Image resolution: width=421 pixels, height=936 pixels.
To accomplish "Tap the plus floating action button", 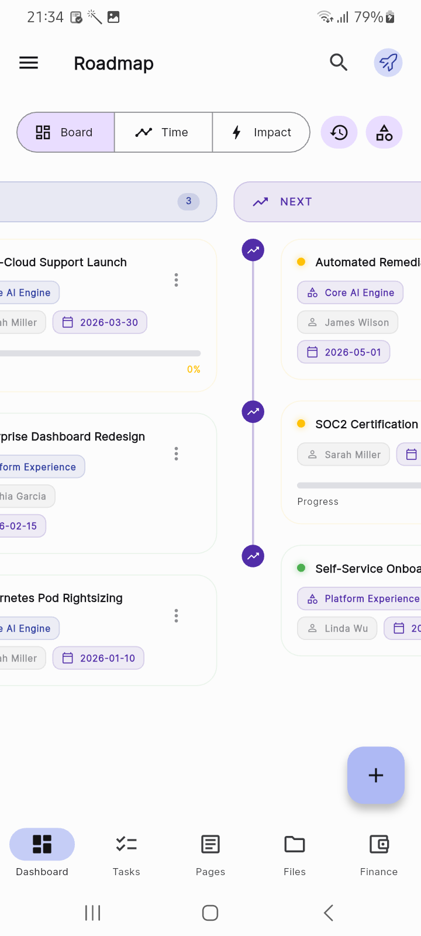I will click(x=375, y=775).
